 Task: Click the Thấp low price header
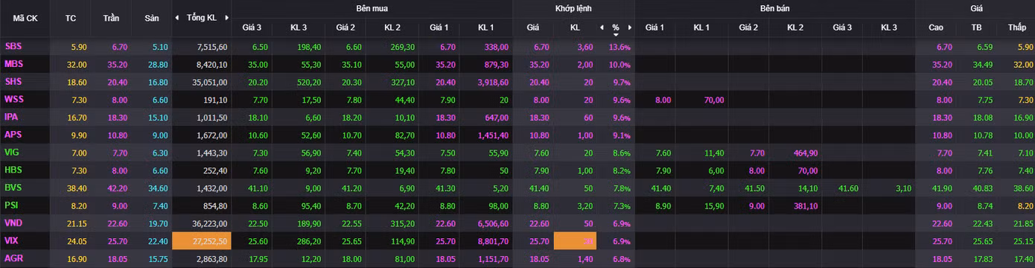(x=1016, y=28)
